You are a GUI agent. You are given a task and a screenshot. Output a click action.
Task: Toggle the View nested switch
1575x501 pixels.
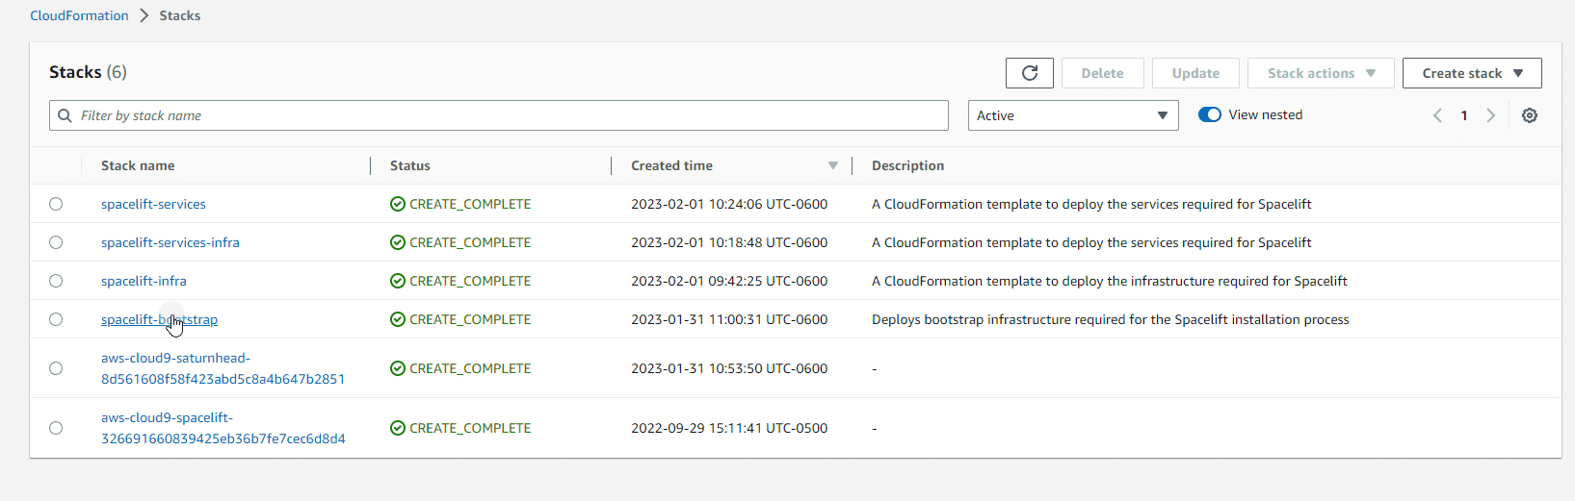click(x=1210, y=114)
